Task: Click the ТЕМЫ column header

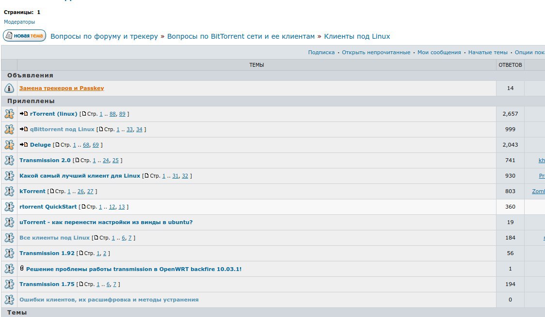Action: pyautogui.click(x=256, y=65)
